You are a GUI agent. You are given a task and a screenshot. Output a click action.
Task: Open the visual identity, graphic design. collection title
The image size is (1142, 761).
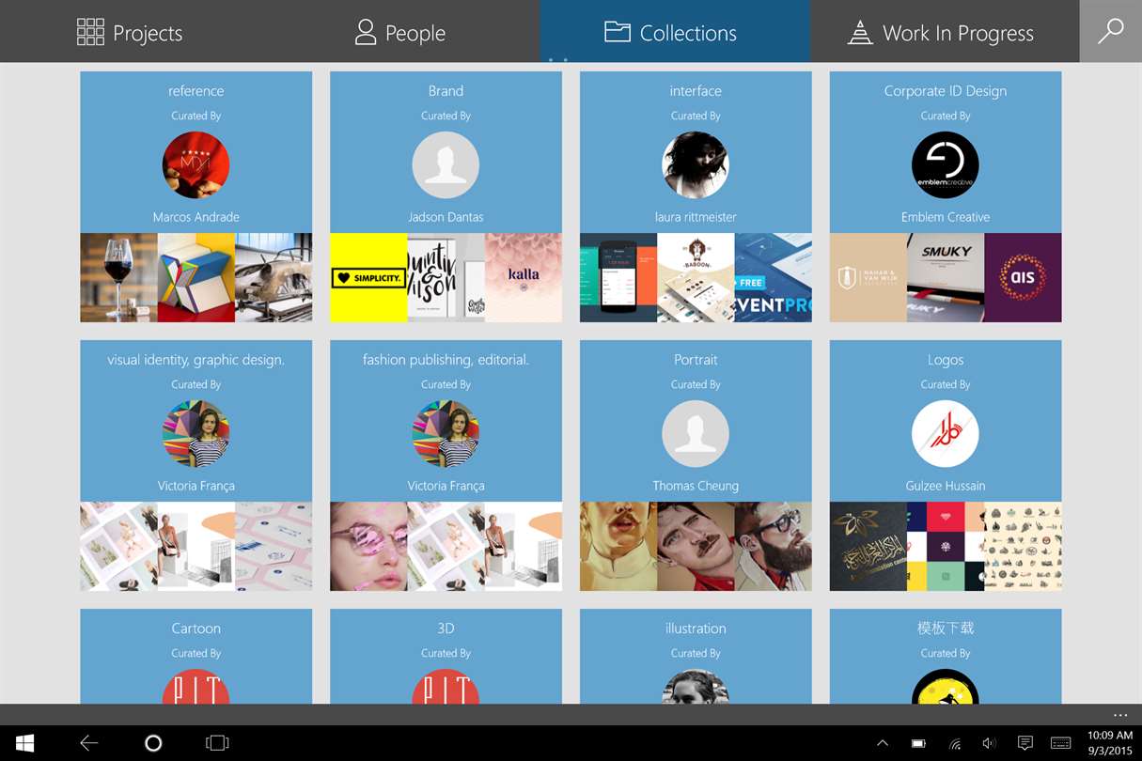pyautogui.click(x=196, y=360)
